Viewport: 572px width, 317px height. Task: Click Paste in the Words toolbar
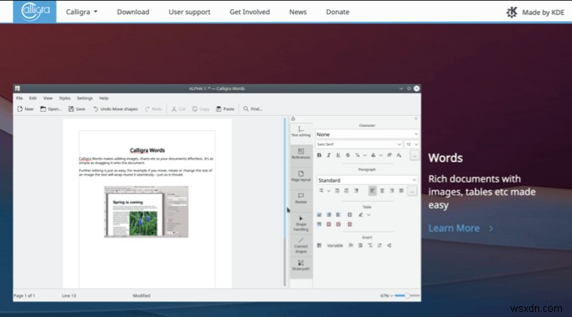(226, 108)
